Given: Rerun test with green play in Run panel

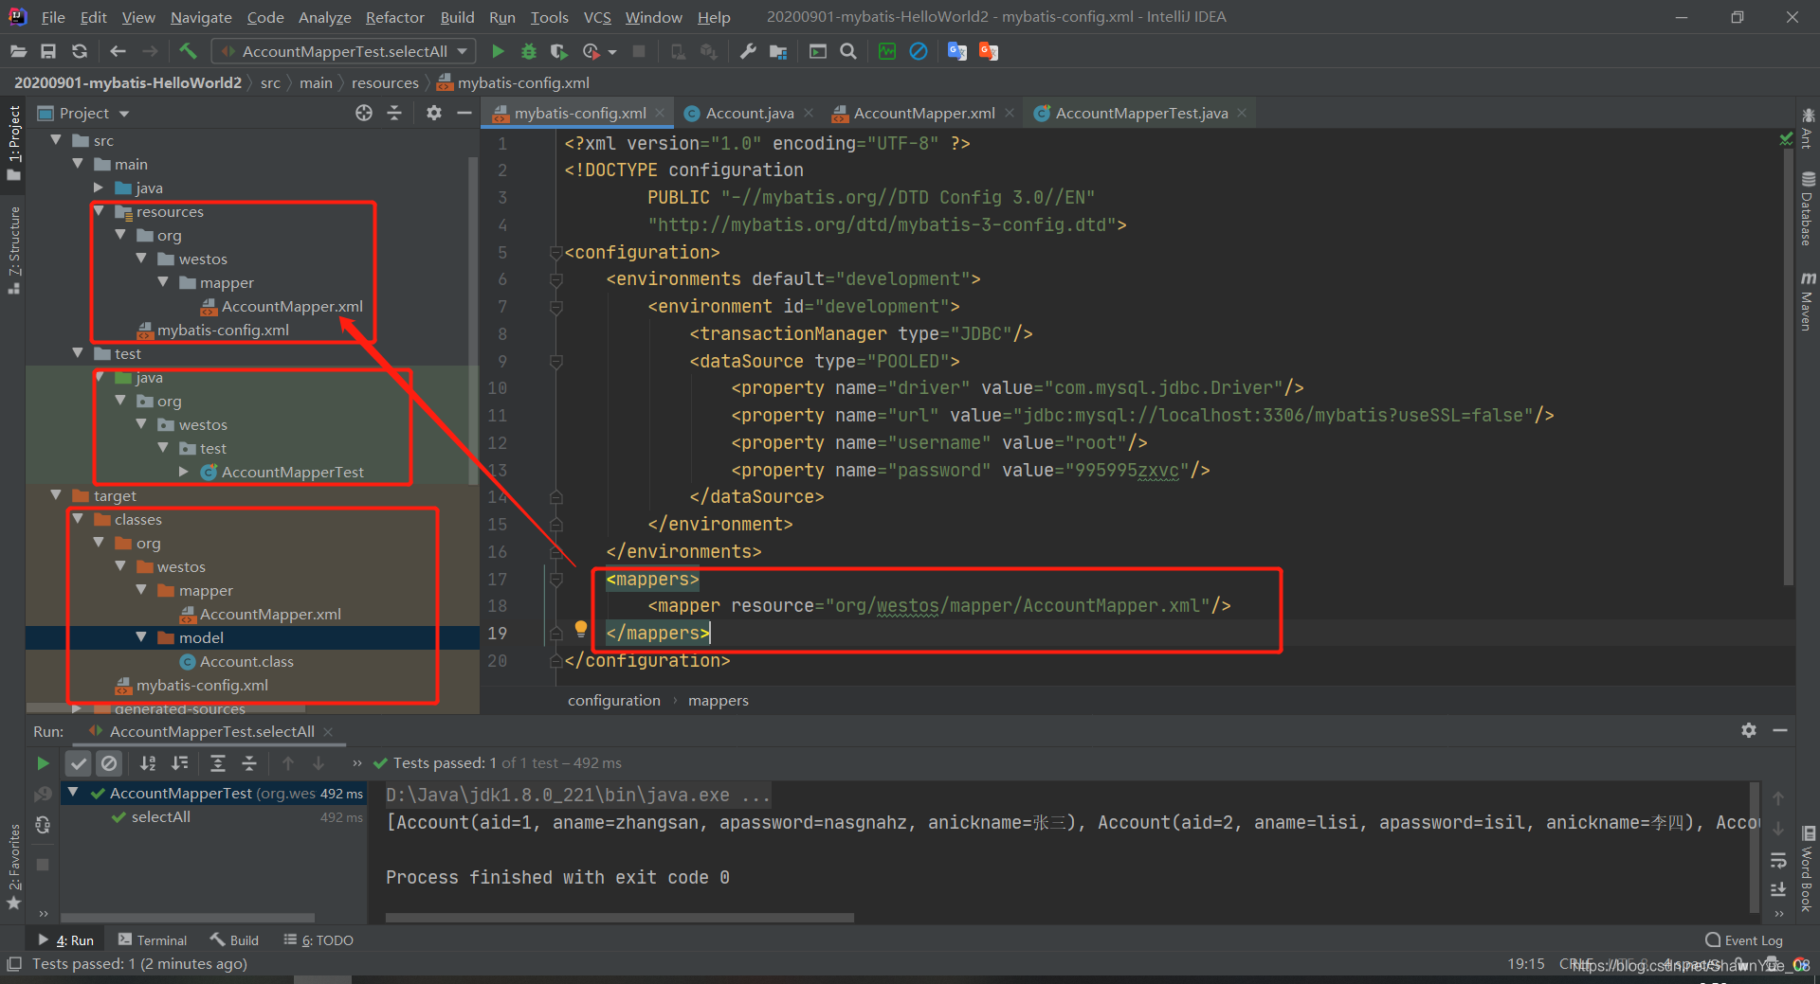Looking at the screenshot, I should pyautogui.click(x=43, y=762).
